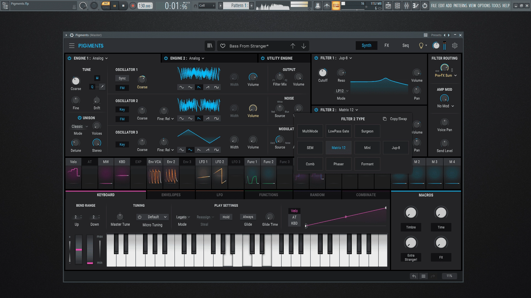
Task: Toggle Engine 2 power button
Action: 166,58
